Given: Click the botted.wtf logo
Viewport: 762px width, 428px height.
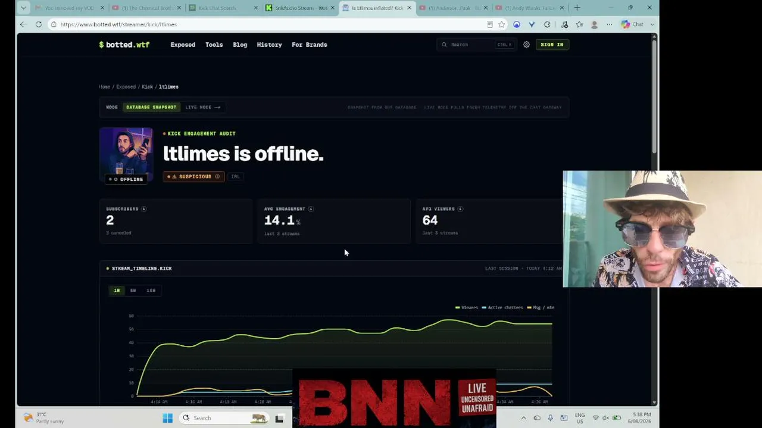Looking at the screenshot, I should (x=124, y=45).
